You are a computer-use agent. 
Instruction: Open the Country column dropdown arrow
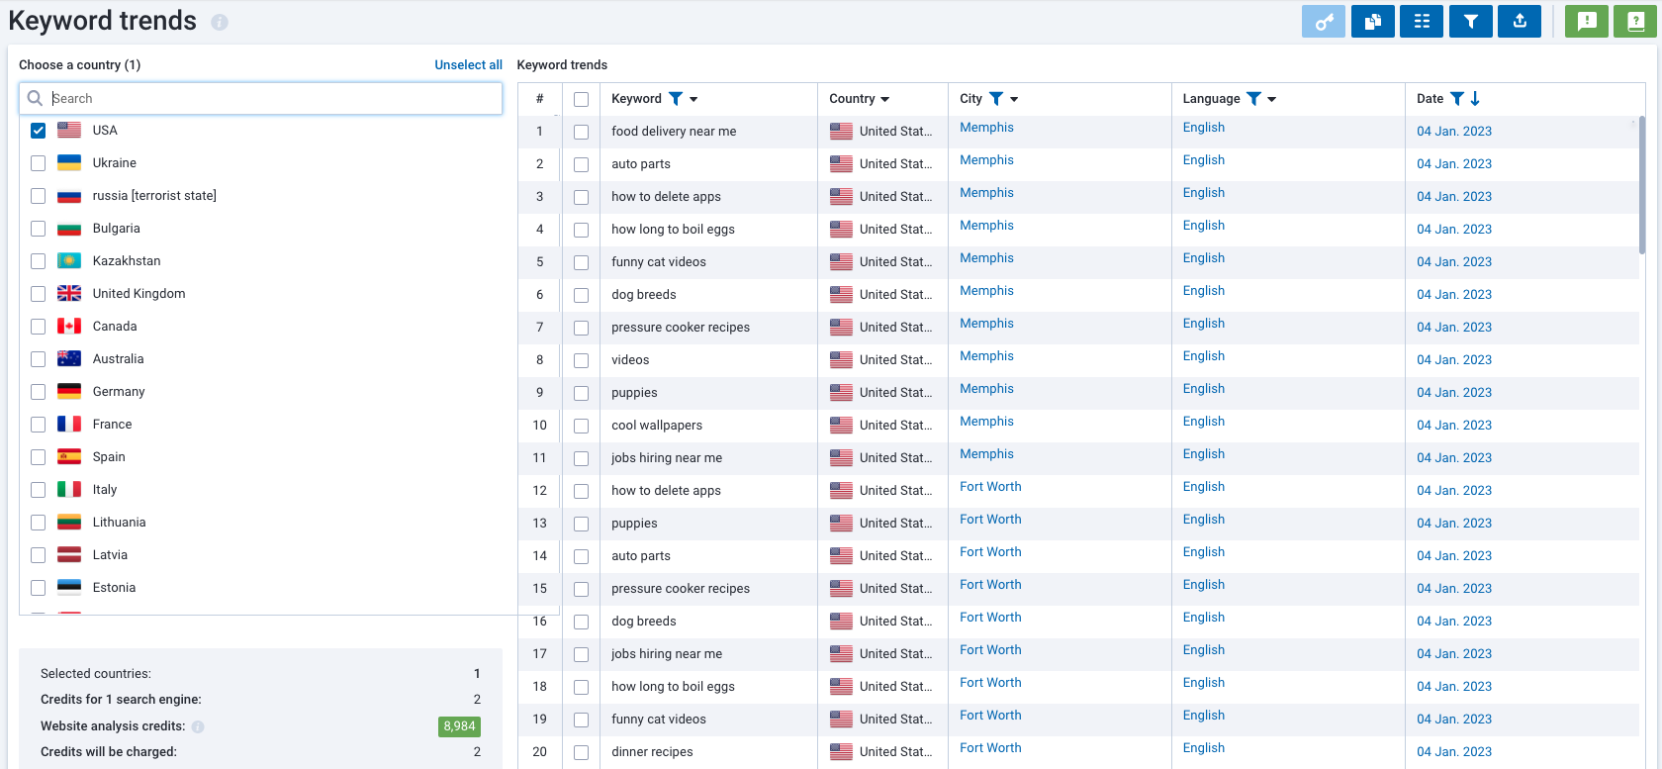pos(884,99)
